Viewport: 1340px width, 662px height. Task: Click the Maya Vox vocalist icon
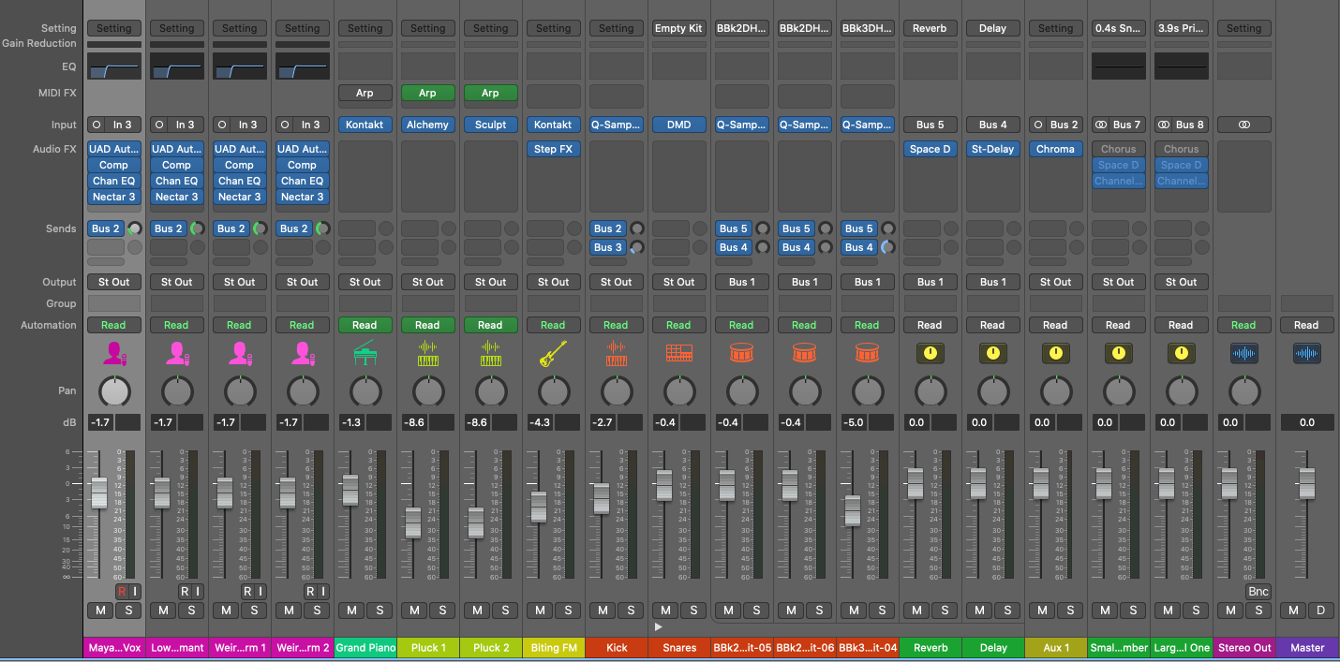click(x=114, y=353)
